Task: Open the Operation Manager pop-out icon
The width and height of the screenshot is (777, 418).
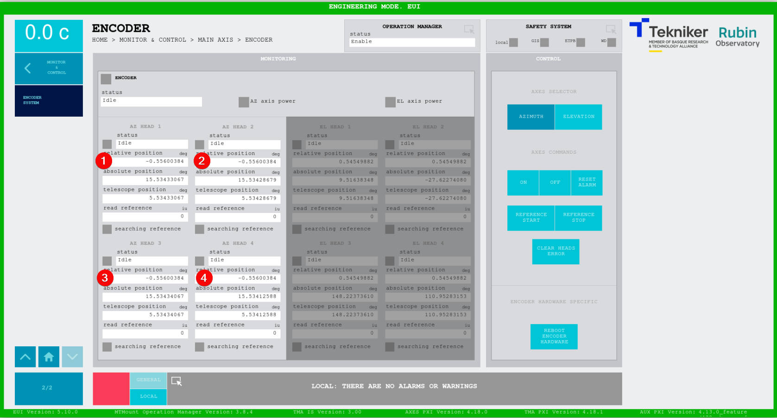Action: (469, 30)
